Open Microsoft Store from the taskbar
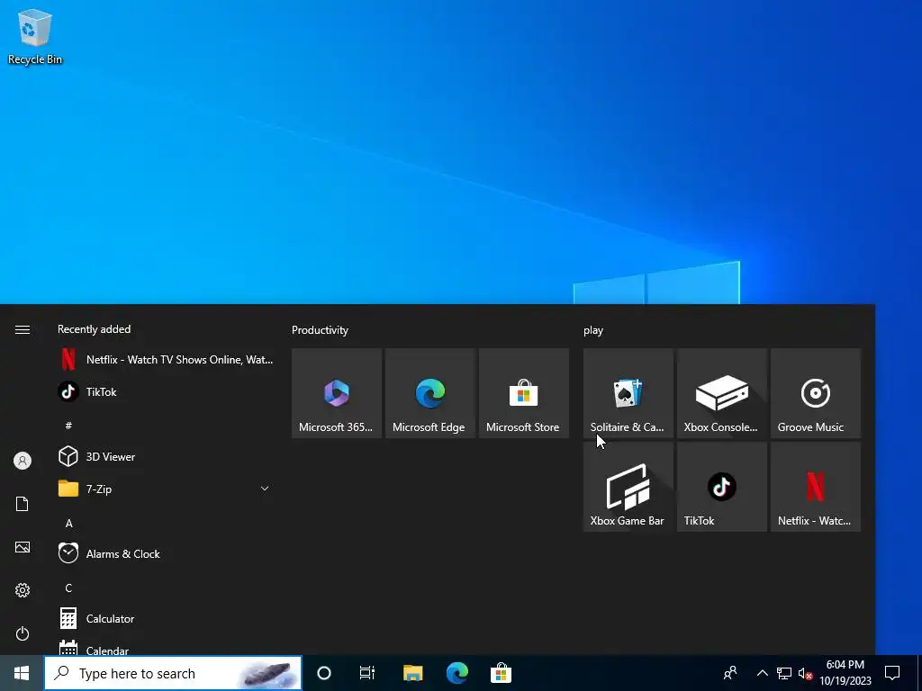The image size is (922, 691). 501,673
